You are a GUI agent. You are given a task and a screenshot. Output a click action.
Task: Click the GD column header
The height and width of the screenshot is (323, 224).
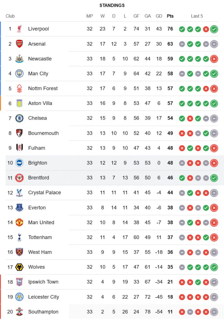[x=159, y=16]
